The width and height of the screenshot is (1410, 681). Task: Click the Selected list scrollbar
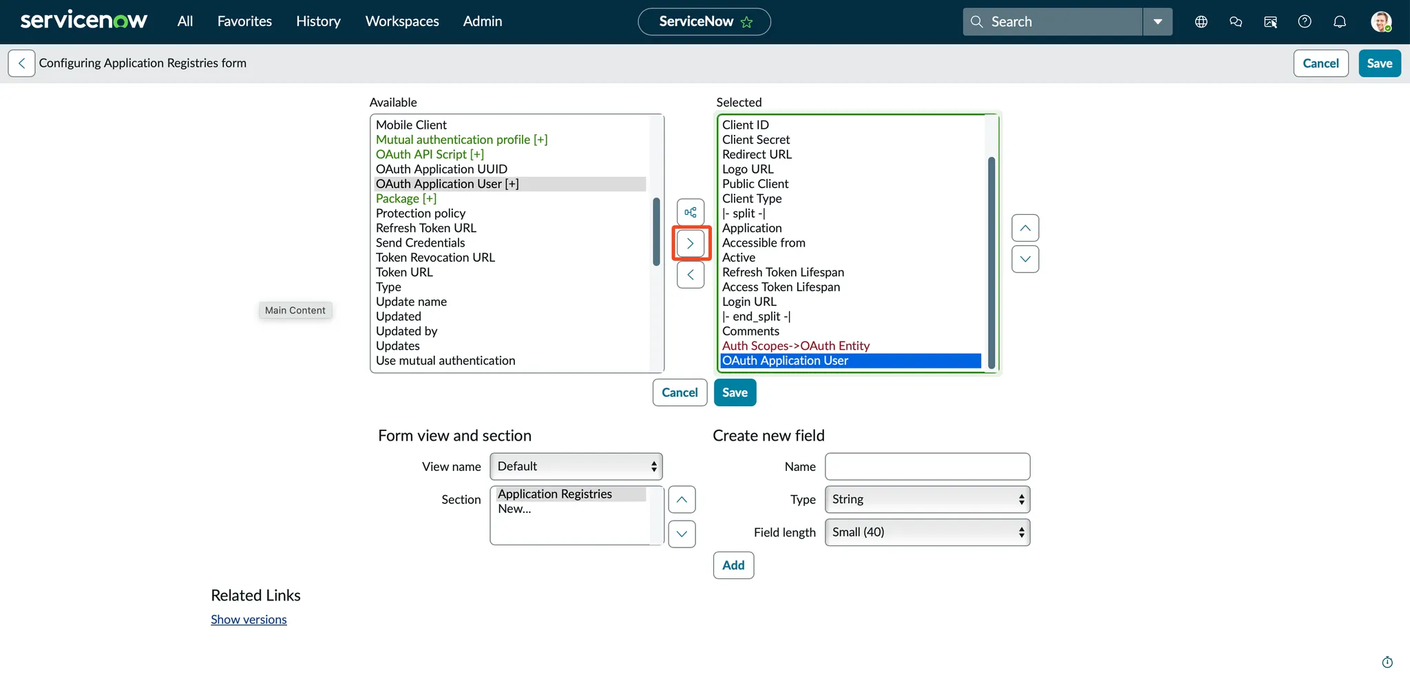(991, 262)
